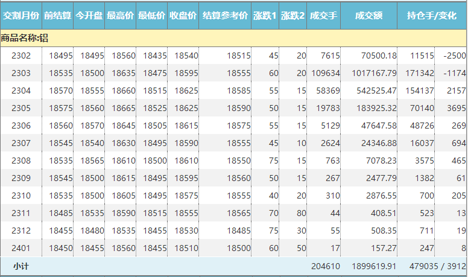
Task: Click the 2309 delivery month cell
Action: pos(21,178)
